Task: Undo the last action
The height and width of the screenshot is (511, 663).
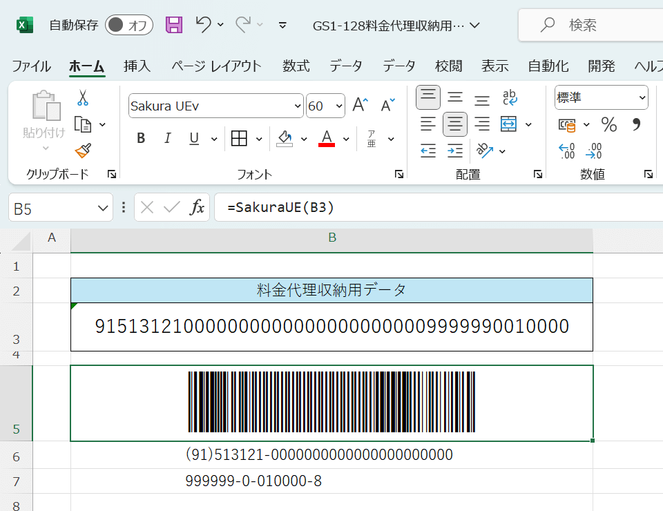Action: [x=203, y=25]
